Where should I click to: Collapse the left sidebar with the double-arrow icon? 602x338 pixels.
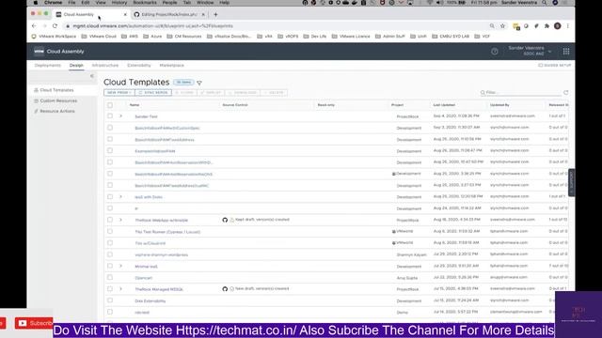pos(92,76)
